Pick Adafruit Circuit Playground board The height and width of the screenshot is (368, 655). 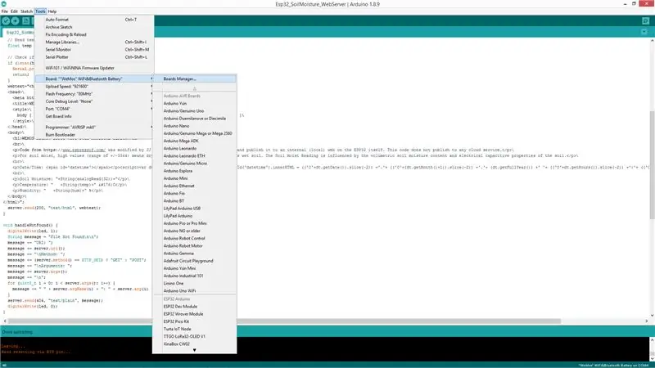click(194, 261)
